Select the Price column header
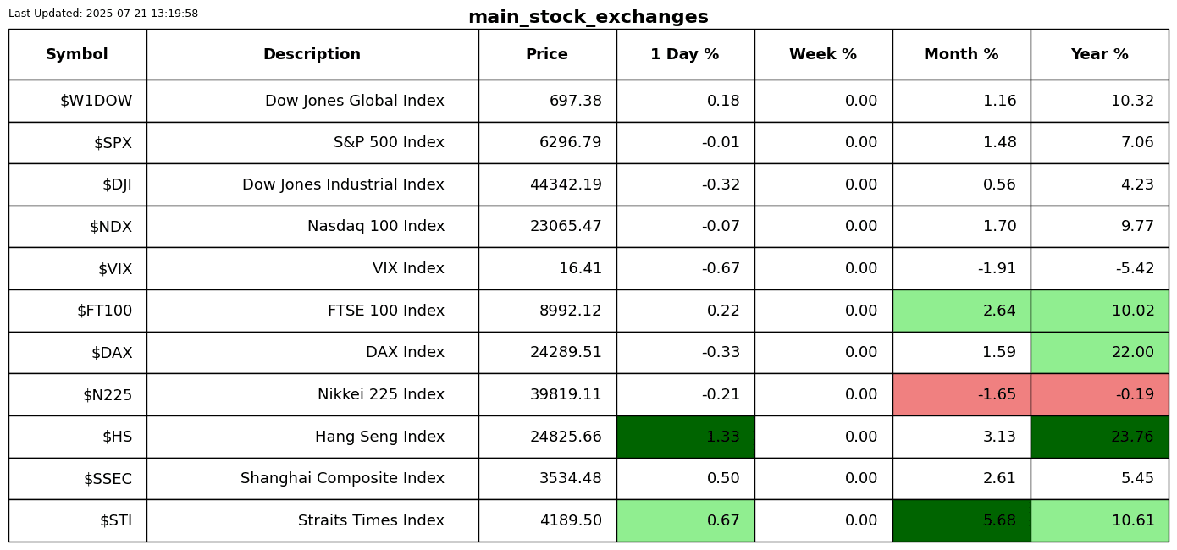The image size is (1177, 550). pyautogui.click(x=547, y=54)
